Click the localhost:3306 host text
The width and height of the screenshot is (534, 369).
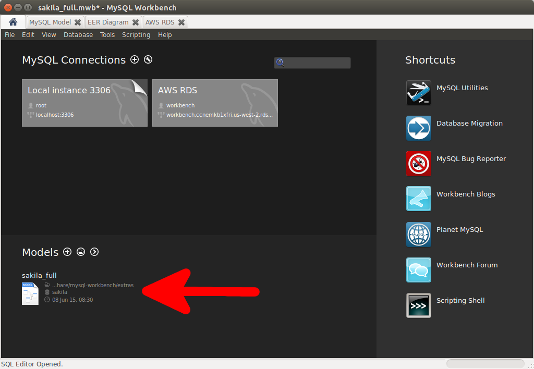point(55,115)
